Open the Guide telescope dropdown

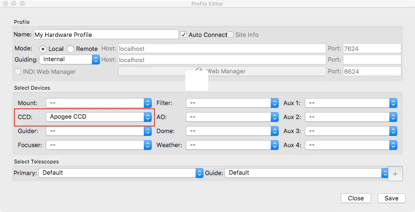(307, 173)
